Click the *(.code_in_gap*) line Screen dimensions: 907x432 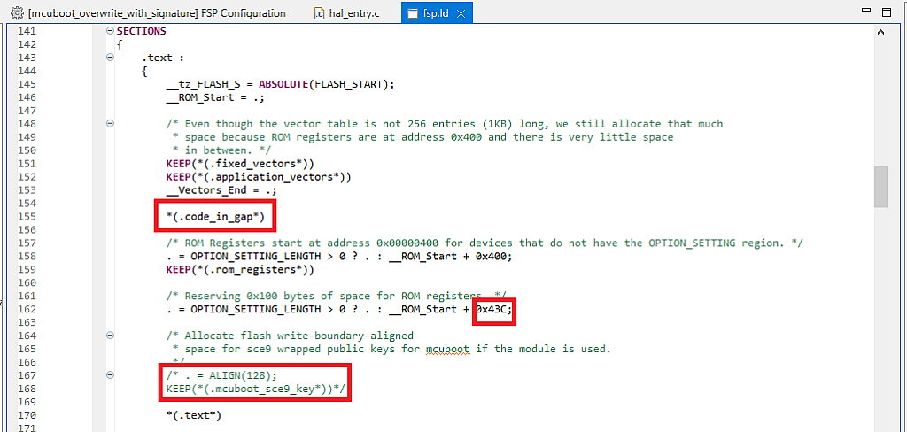(x=214, y=216)
